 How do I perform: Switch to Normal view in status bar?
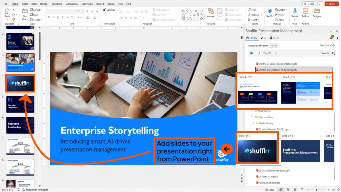pyautogui.click(x=281, y=190)
